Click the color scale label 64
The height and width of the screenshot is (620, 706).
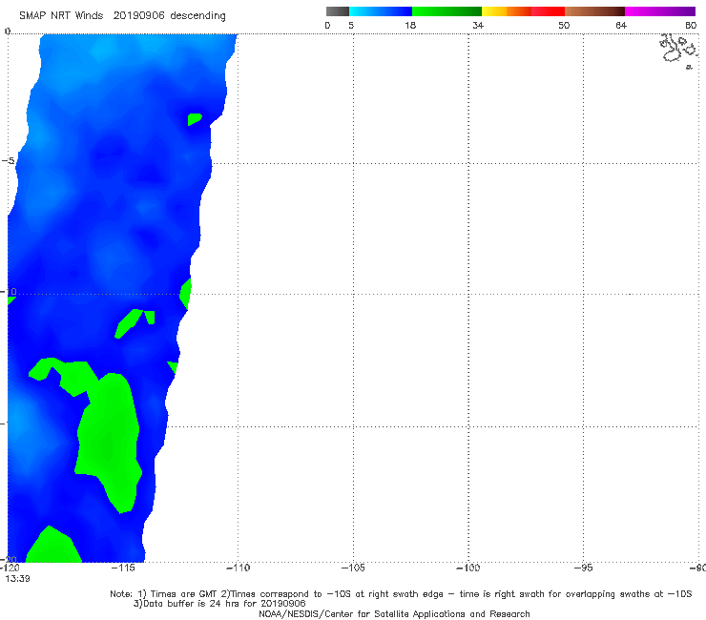[x=621, y=26]
